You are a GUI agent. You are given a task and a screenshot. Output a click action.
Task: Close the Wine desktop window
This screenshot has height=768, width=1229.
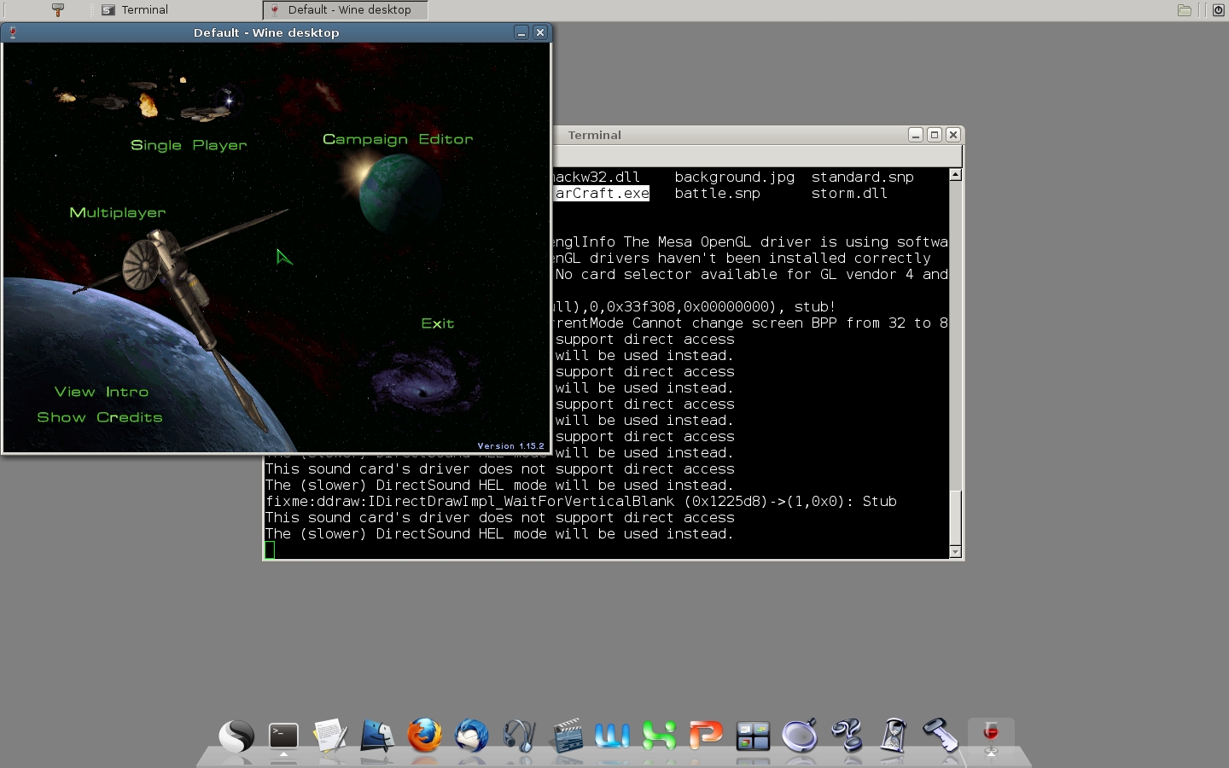(x=540, y=32)
